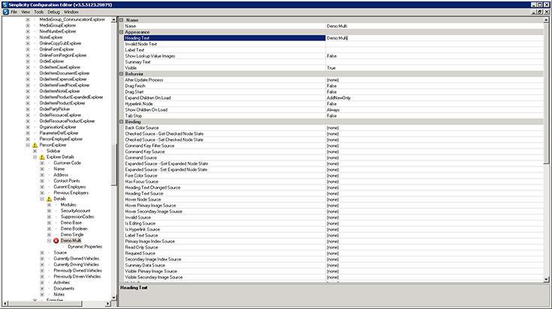Click the red error icon beside Demo Multi
This screenshot has width=552, height=309.
pos(56,241)
